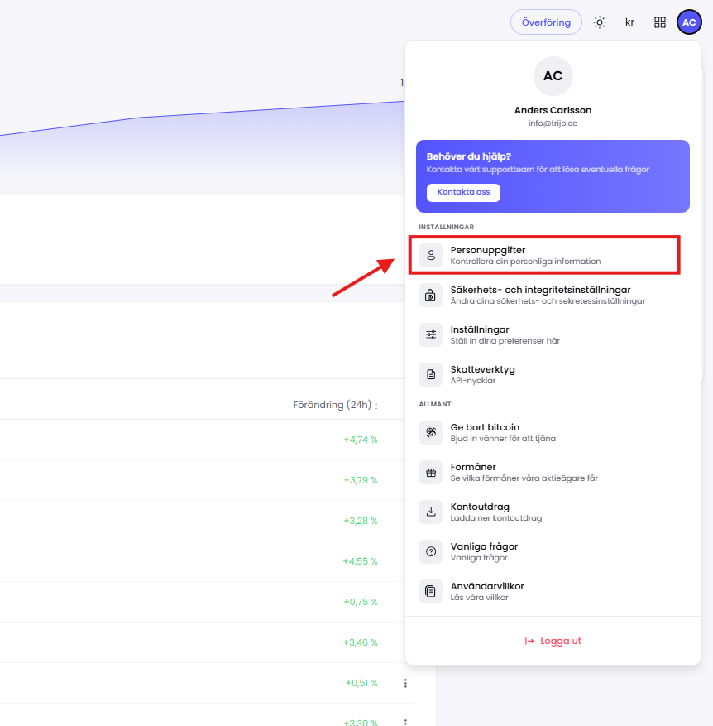Sort by Förändring (24h) column header
This screenshot has width=713, height=726.
click(x=336, y=405)
